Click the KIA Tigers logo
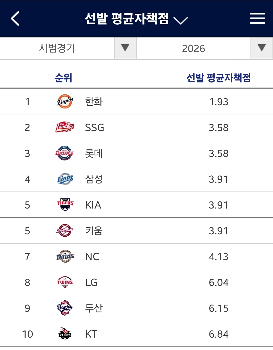This screenshot has height=350, width=273. coord(65,205)
